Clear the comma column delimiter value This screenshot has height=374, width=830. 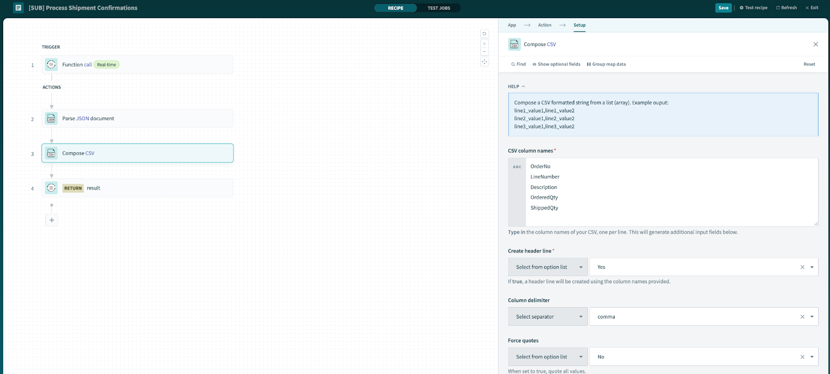pyautogui.click(x=803, y=317)
